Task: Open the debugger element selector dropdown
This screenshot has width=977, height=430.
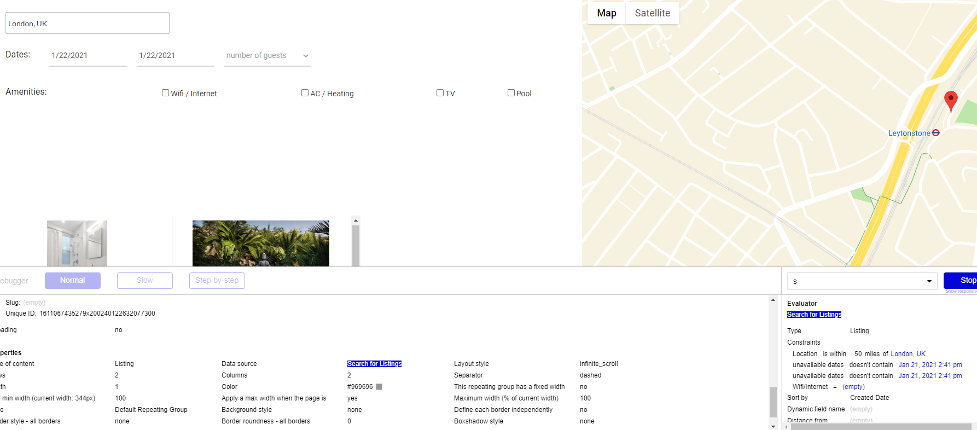Action: tap(862, 281)
